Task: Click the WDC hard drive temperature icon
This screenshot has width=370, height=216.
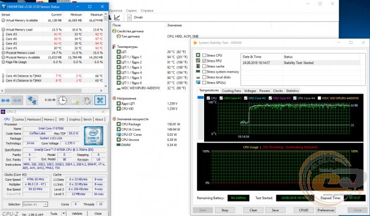Action: (119, 88)
